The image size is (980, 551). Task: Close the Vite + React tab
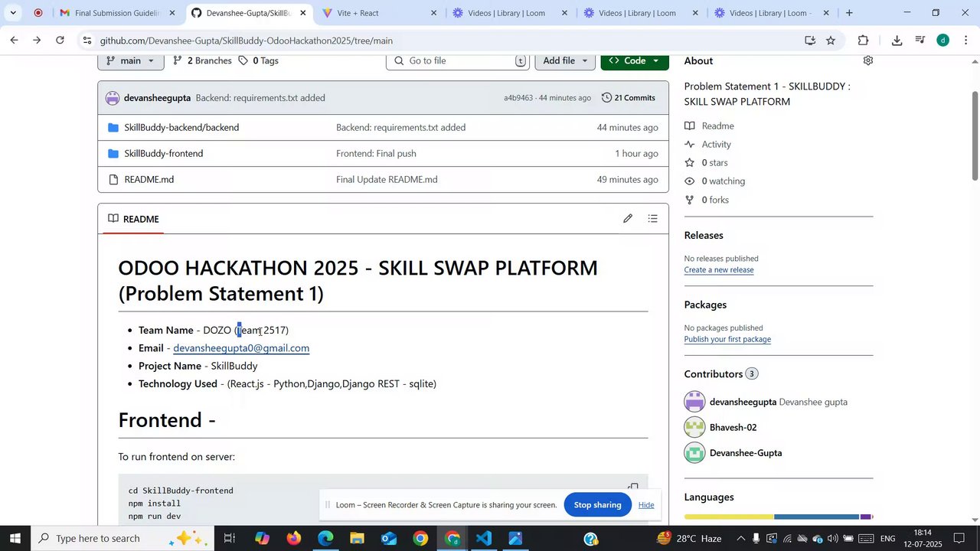[x=433, y=13]
